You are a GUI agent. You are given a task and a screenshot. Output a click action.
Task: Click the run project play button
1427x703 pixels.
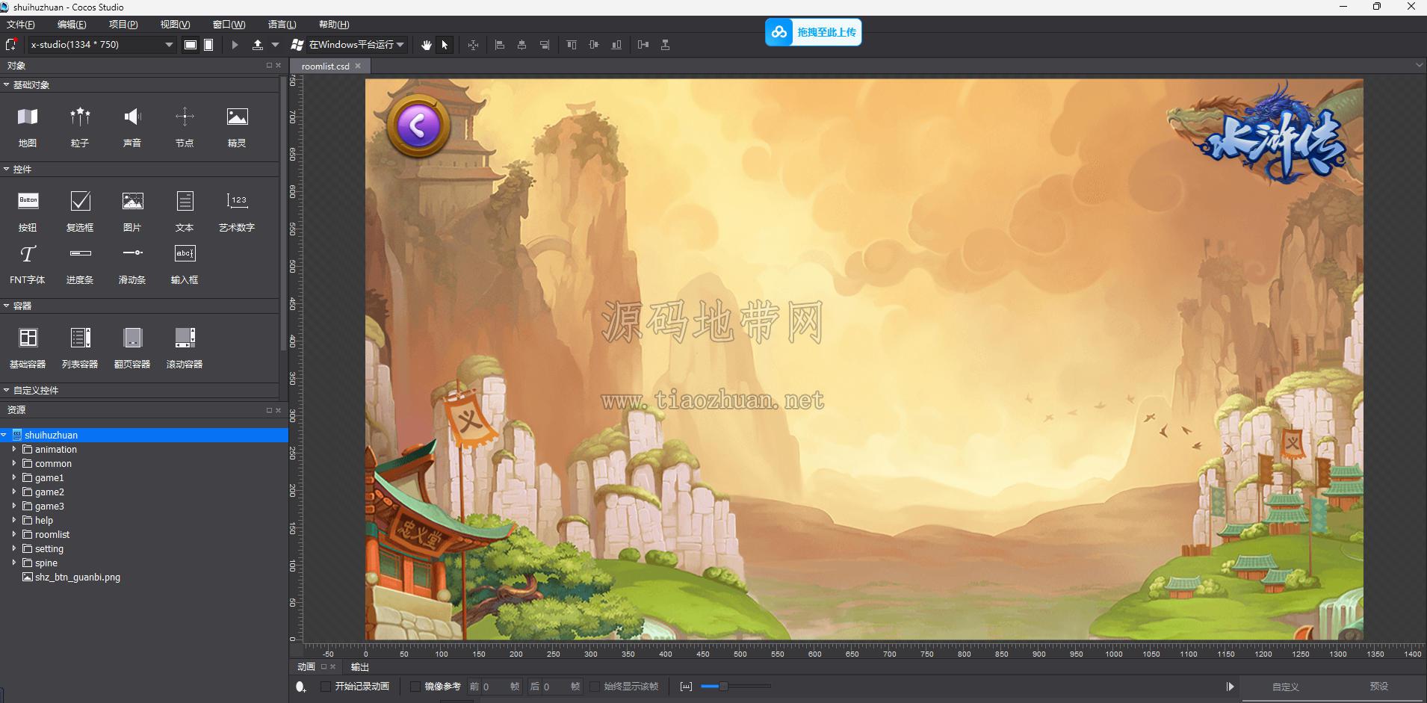tap(235, 45)
